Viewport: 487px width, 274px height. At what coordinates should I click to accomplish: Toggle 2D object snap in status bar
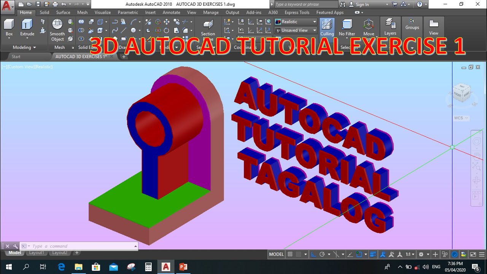point(359,254)
